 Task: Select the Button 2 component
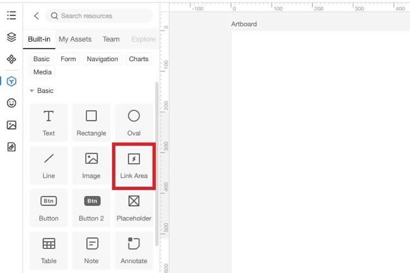91,208
